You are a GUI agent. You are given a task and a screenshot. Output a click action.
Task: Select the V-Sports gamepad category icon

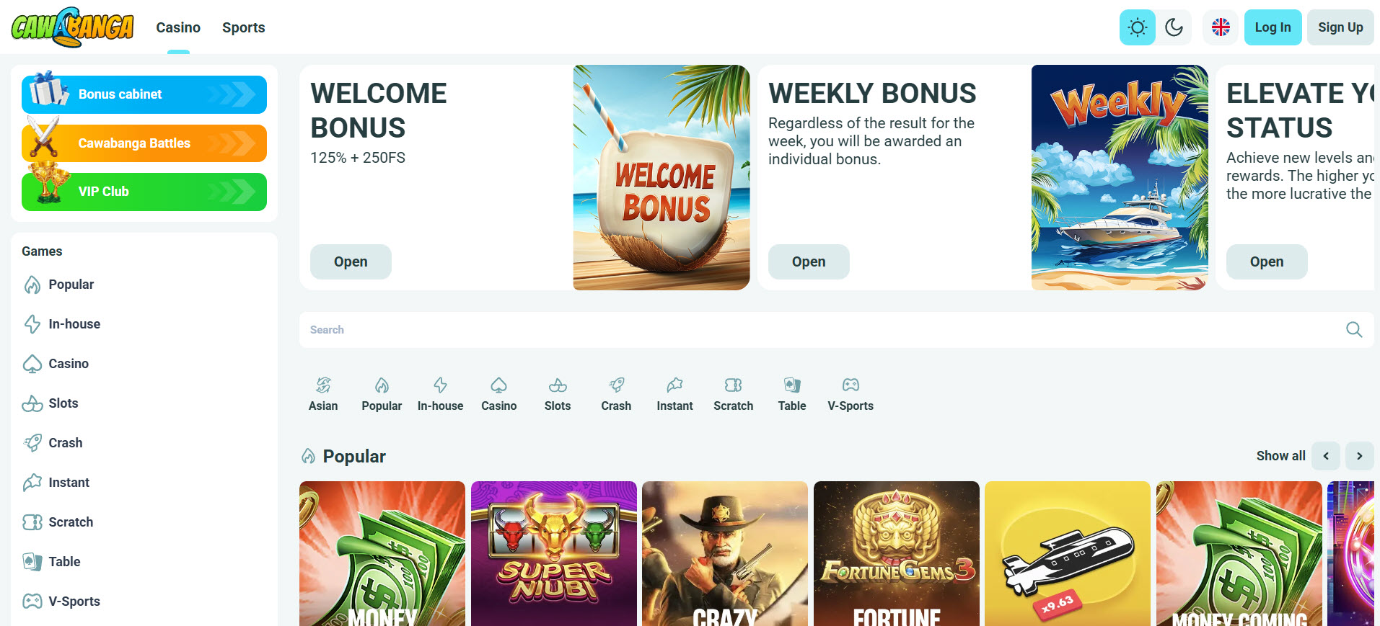(851, 385)
